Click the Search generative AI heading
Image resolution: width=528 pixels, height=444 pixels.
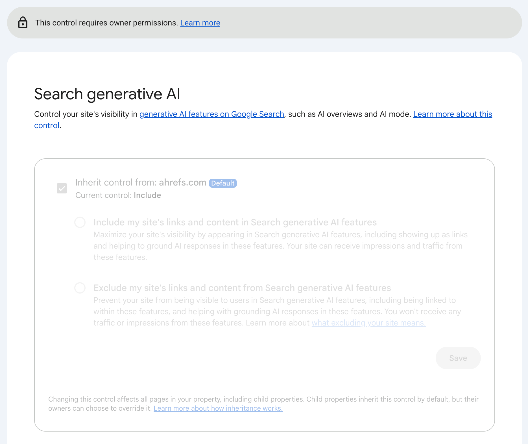point(107,94)
